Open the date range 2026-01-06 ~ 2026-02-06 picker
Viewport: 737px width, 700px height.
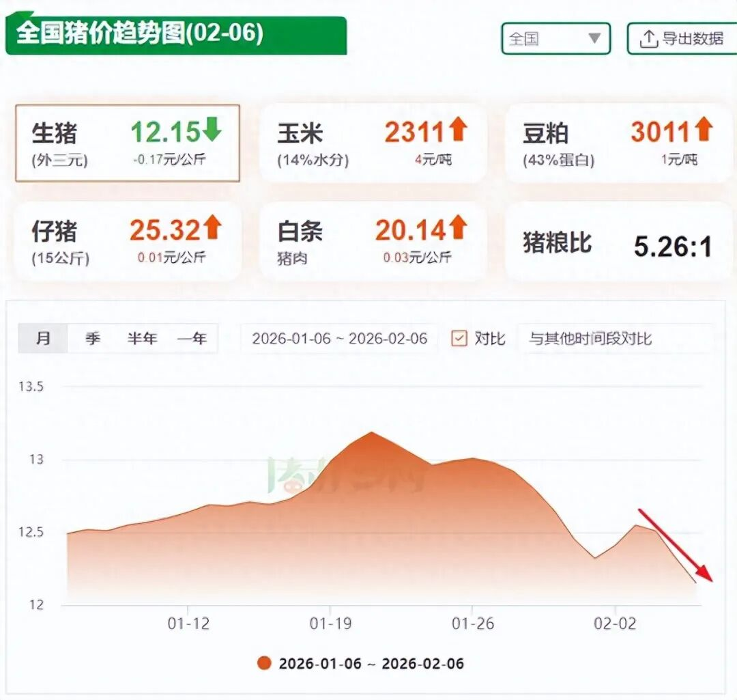tap(339, 339)
